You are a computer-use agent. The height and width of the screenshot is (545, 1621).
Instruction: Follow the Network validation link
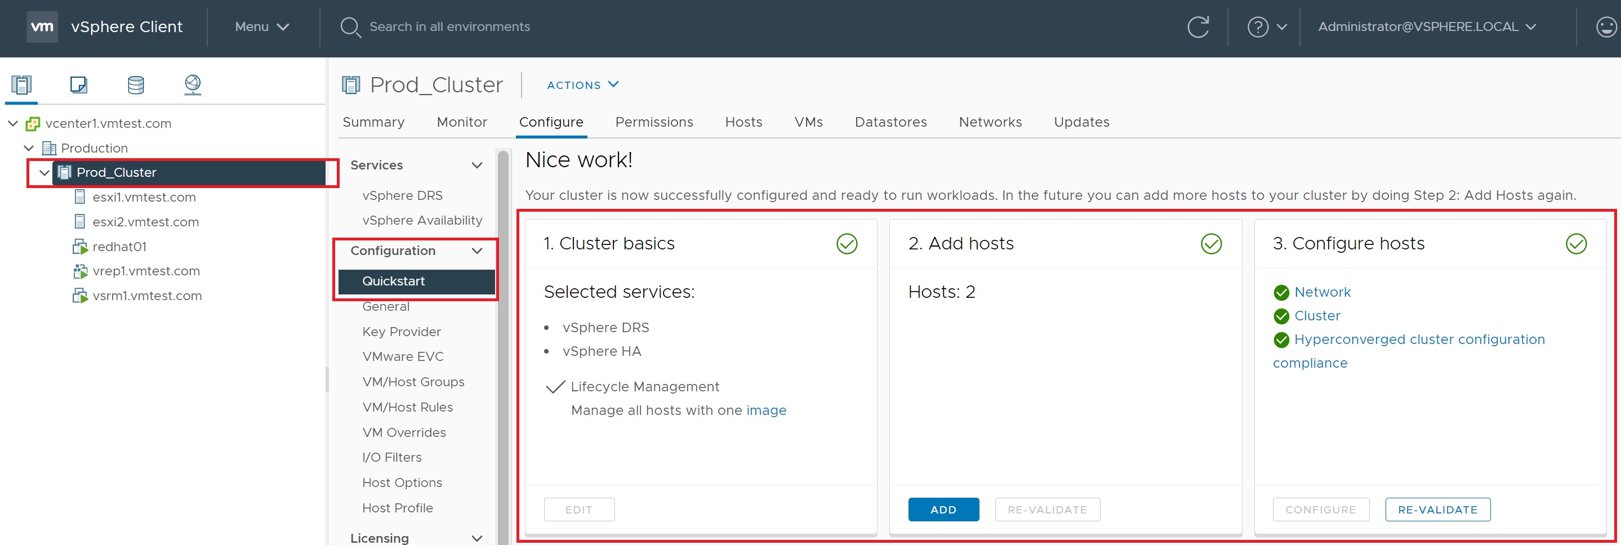pyautogui.click(x=1322, y=292)
